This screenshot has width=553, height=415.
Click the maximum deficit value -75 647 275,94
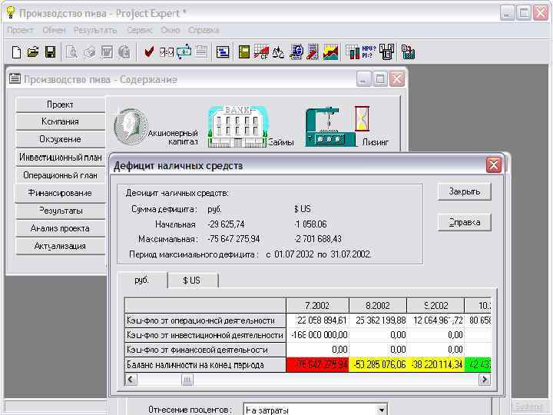pos(233,239)
